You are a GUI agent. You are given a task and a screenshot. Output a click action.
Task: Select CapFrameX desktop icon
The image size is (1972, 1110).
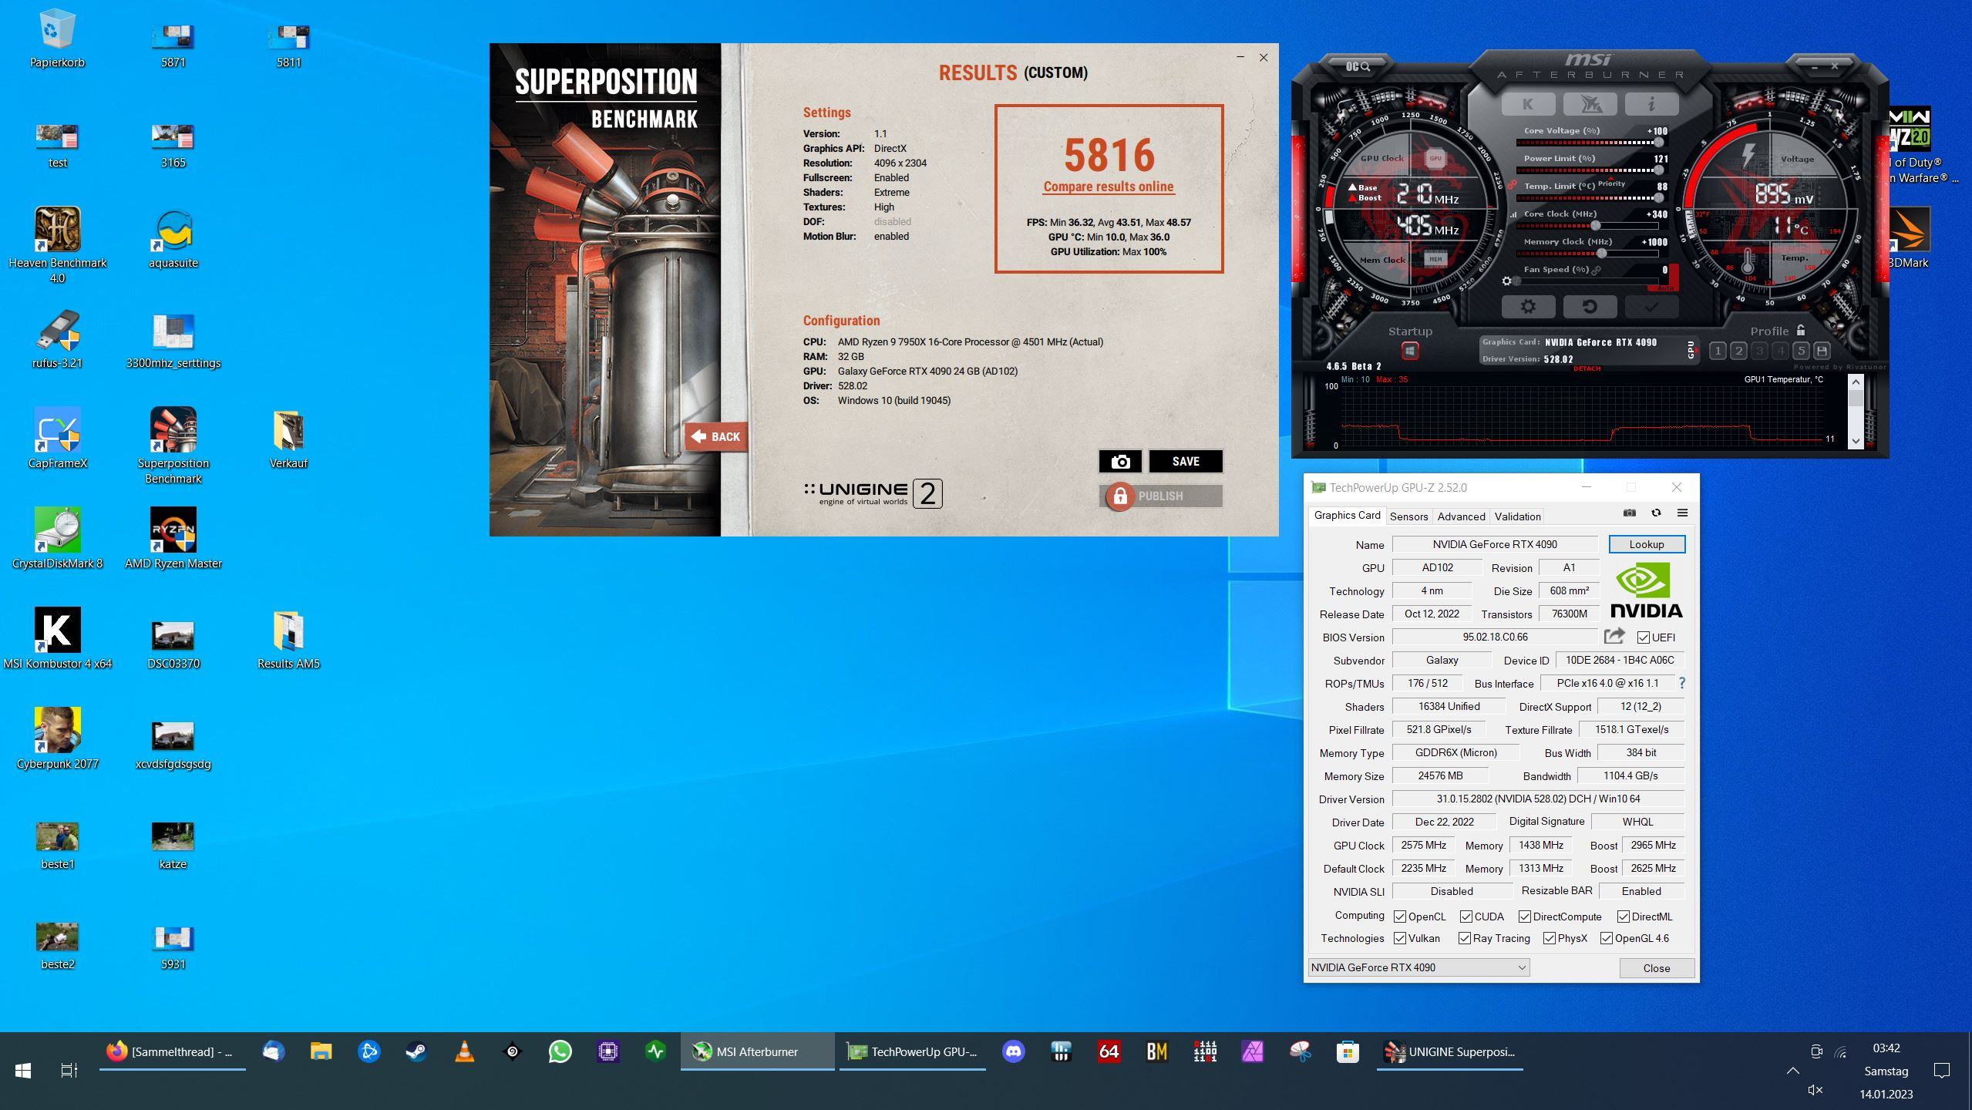coord(57,438)
